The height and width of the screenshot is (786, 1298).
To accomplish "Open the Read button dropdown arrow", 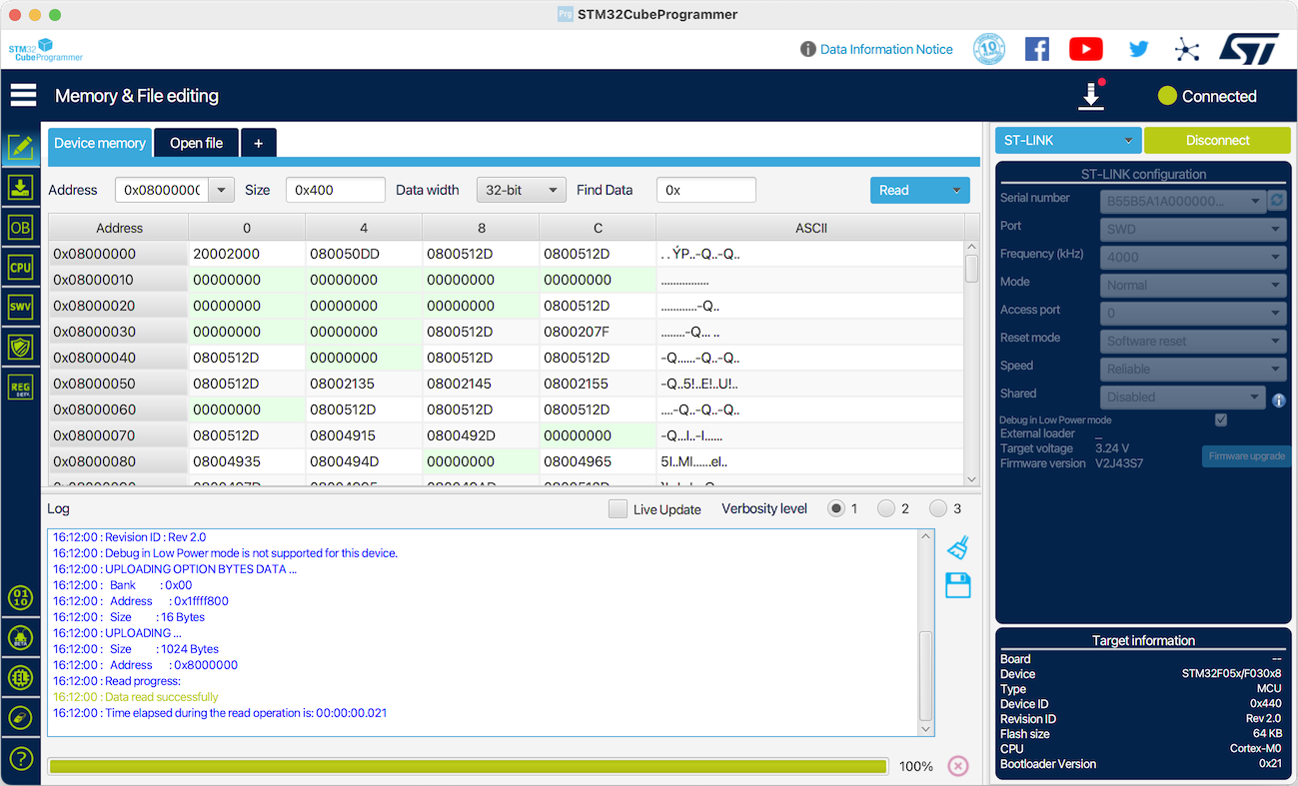I will [x=956, y=190].
